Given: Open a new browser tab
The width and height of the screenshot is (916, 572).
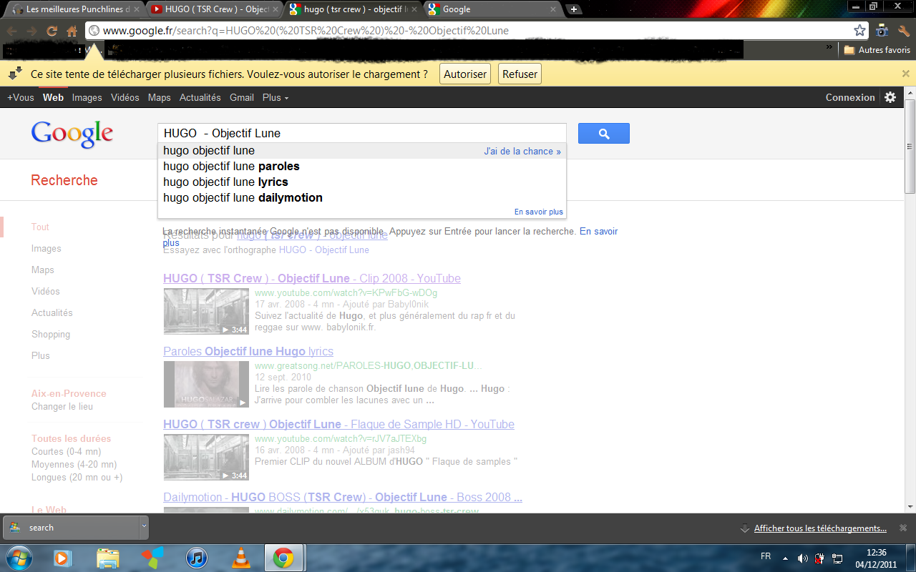Looking at the screenshot, I should (x=573, y=9).
